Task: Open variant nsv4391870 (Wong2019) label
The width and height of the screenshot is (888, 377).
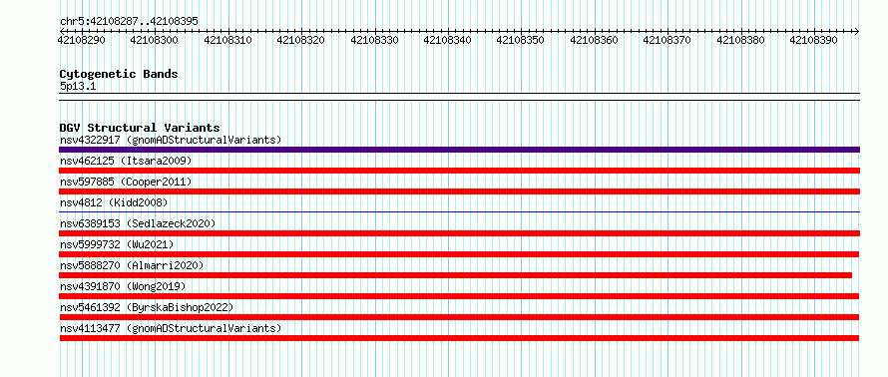Action: point(123,286)
